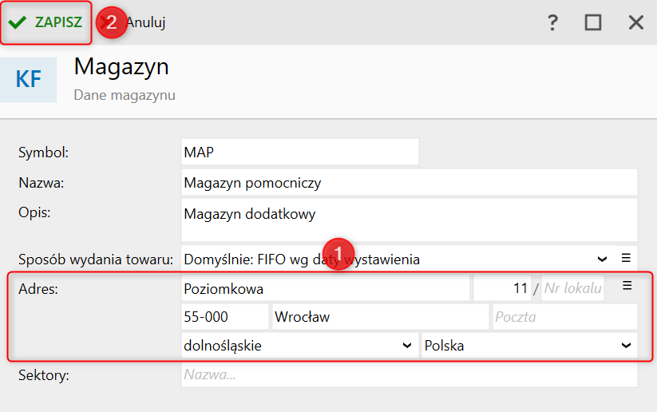
Task: Click the Opis field Magazyn dodatkowy
Action: click(x=409, y=219)
